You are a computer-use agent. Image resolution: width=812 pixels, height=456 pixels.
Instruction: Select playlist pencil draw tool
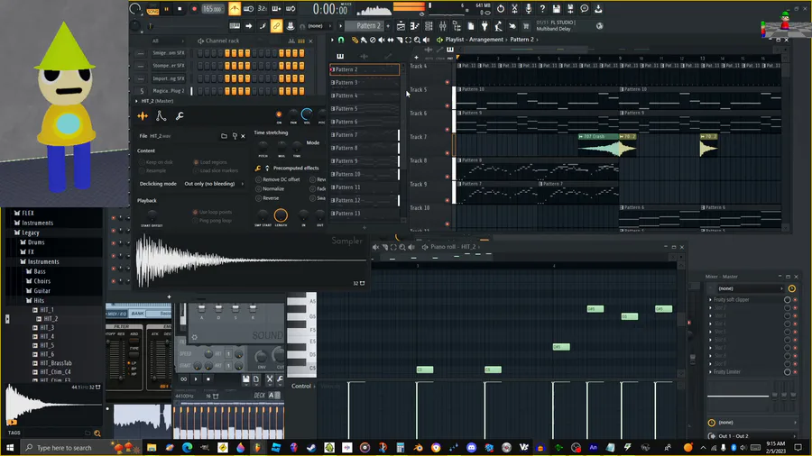pos(355,40)
